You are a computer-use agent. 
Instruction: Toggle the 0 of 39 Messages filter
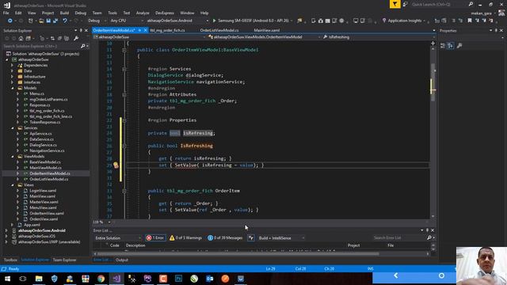225,237
